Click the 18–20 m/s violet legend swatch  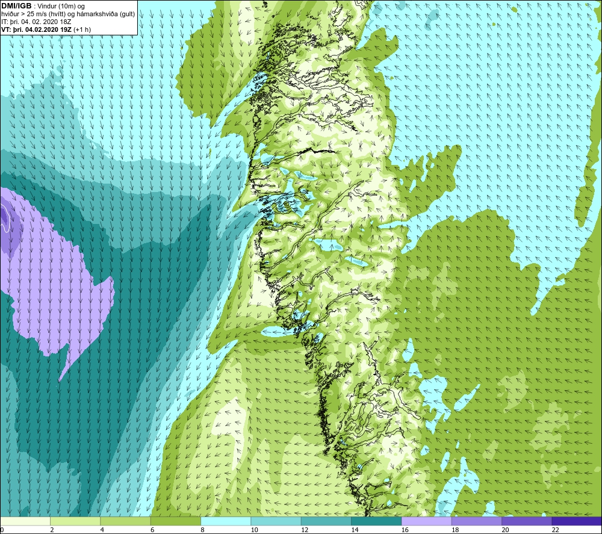coord(476,521)
